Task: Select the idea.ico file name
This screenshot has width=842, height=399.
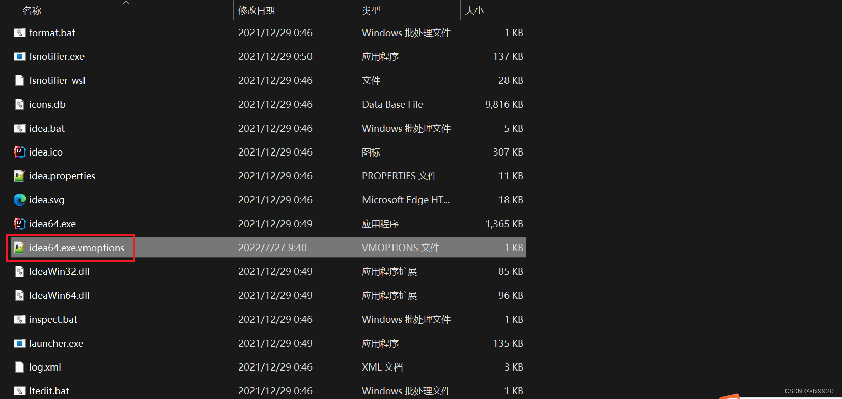Action: click(46, 152)
